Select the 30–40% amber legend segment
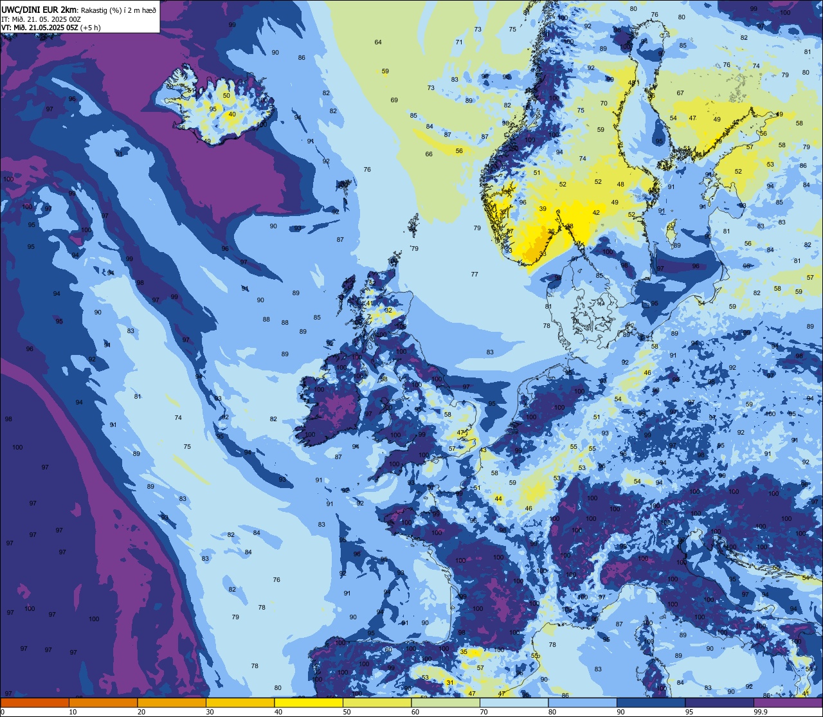 point(240,703)
